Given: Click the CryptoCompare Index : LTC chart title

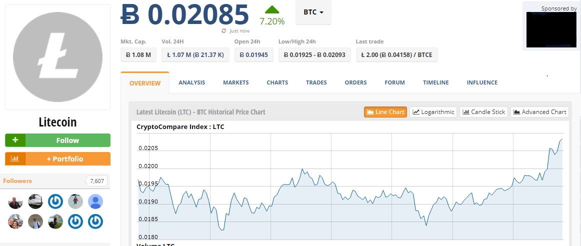Looking at the screenshot, I should pos(180,127).
